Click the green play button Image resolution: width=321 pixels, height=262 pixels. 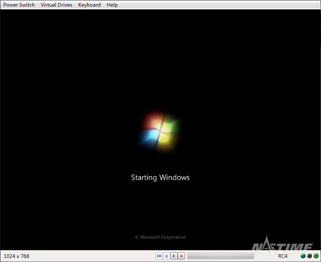(174, 256)
